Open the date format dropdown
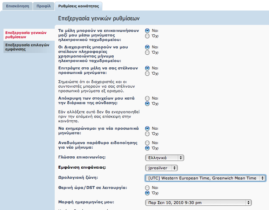The image size is (269, 210). (x=198, y=202)
